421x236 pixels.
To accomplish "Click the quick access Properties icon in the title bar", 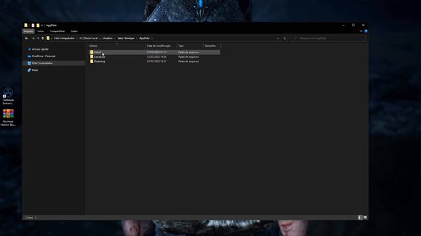I will [x=33, y=26].
